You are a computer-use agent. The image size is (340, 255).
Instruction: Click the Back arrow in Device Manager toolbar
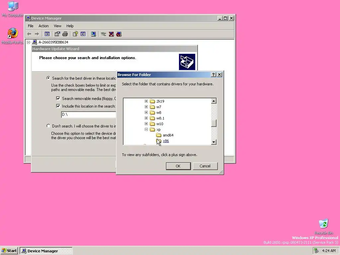29,34
